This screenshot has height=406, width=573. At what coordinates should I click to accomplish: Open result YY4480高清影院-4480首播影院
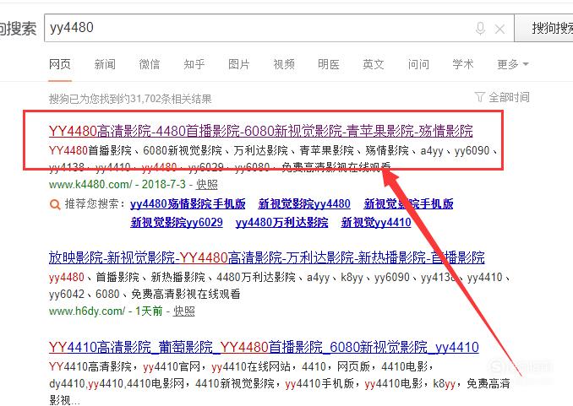pyautogui.click(x=260, y=130)
